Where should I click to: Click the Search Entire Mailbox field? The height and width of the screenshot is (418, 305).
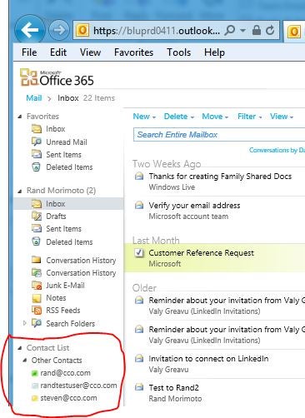(219, 135)
